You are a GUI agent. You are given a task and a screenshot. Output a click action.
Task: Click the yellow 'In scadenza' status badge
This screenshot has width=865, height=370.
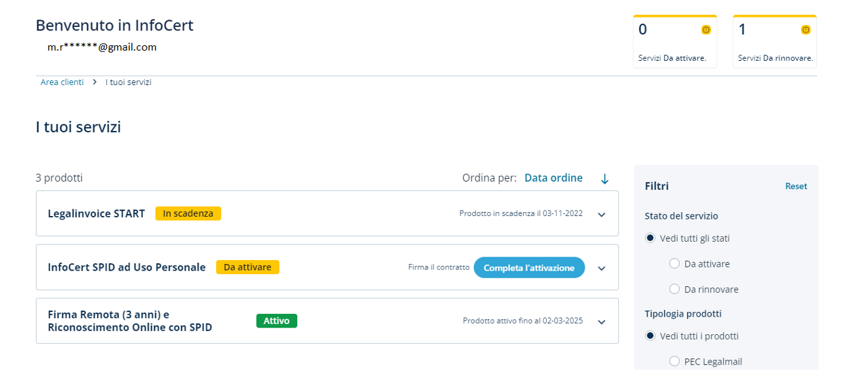[188, 213]
